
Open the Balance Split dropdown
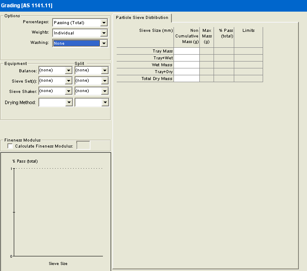[x=105, y=71]
